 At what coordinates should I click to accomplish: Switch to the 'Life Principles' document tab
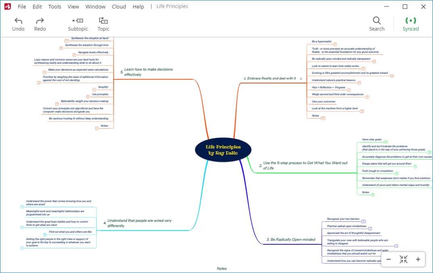pyautogui.click(x=171, y=6)
